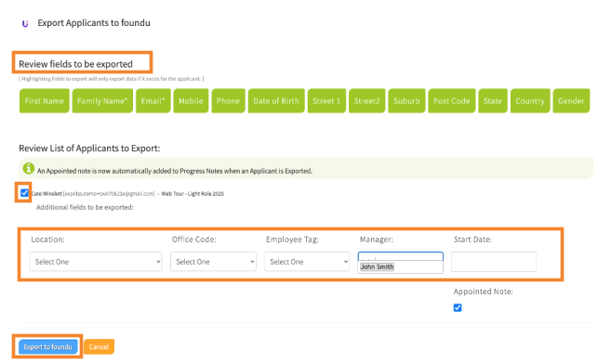The image size is (598, 363).
Task: Toggle the Mobile export field
Action: click(191, 101)
